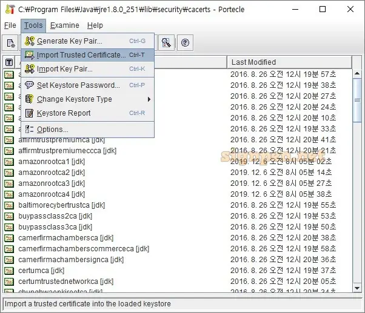
Task: Click the vertical scrollbar thumb
Action: point(357,100)
